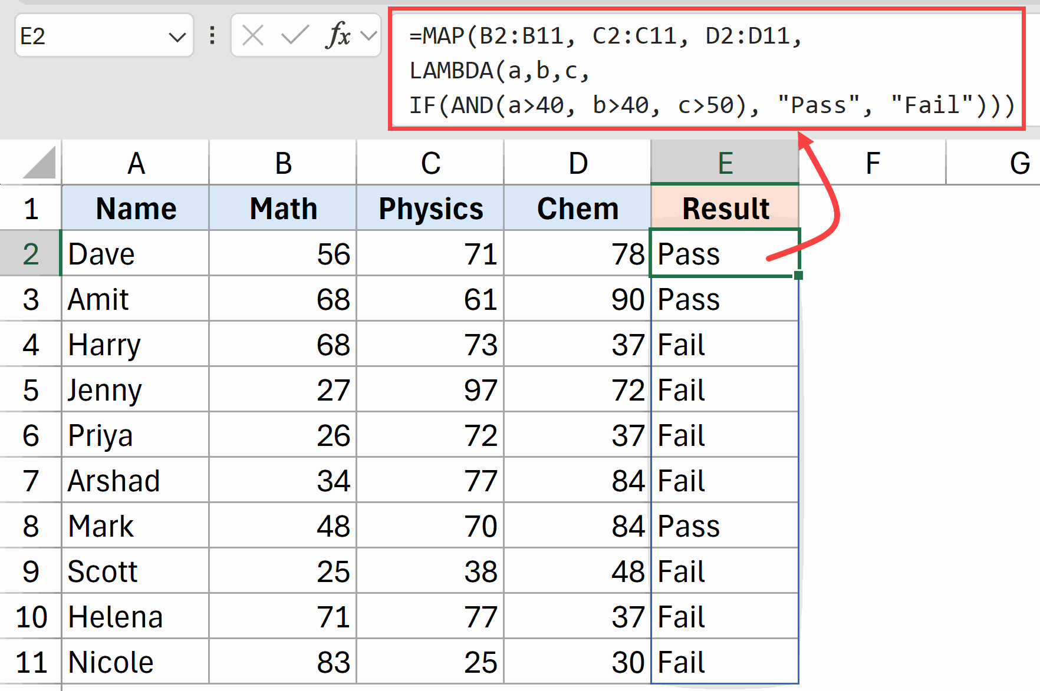
Task: Click the Result header cell
Action: click(724, 207)
